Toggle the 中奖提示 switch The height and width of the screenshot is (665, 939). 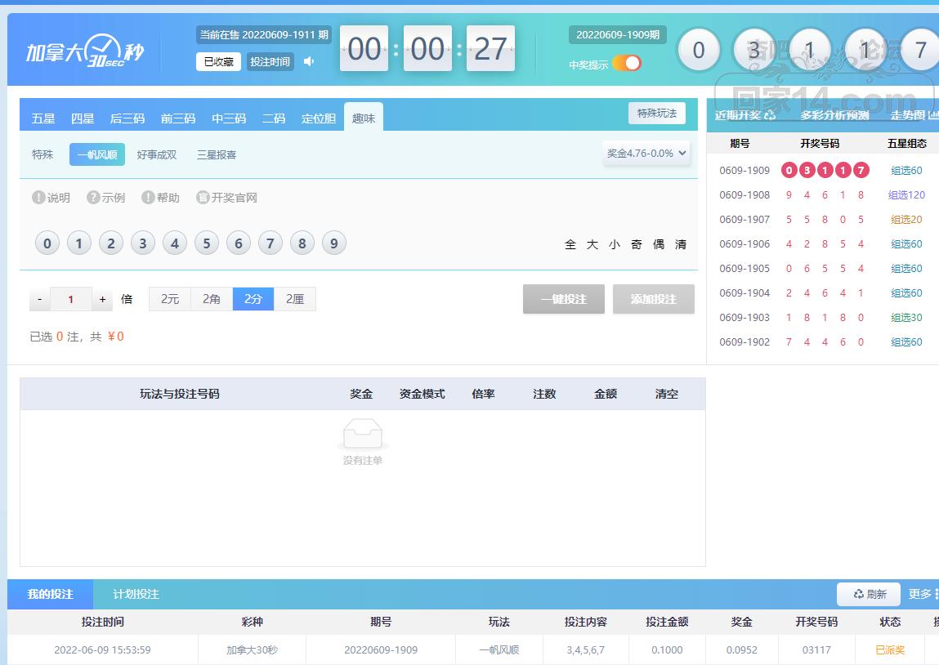pos(627,64)
